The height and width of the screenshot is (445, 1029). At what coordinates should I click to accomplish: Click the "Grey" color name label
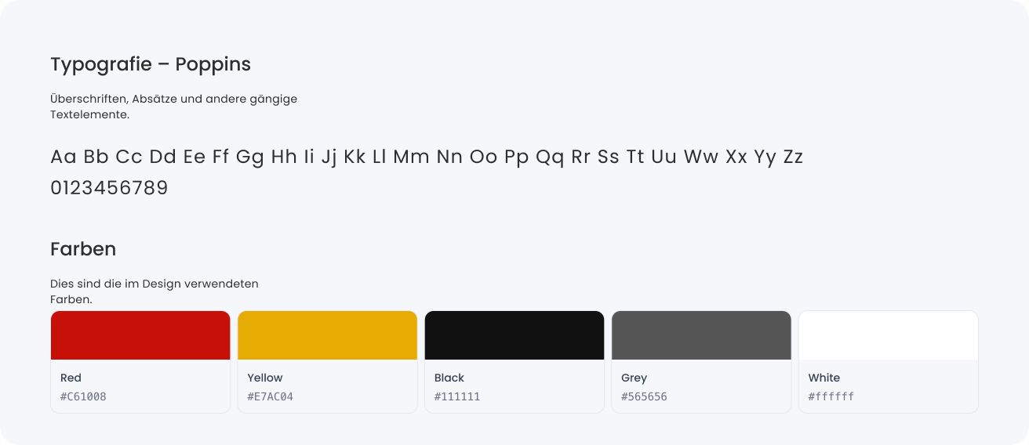[x=634, y=378]
